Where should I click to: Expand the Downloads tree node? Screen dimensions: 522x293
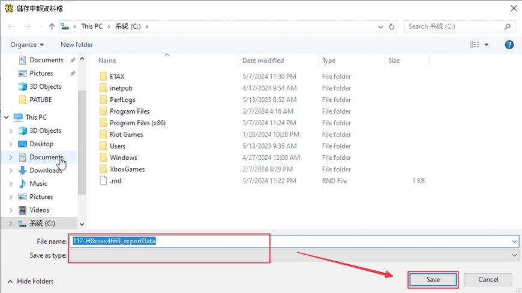click(x=11, y=171)
